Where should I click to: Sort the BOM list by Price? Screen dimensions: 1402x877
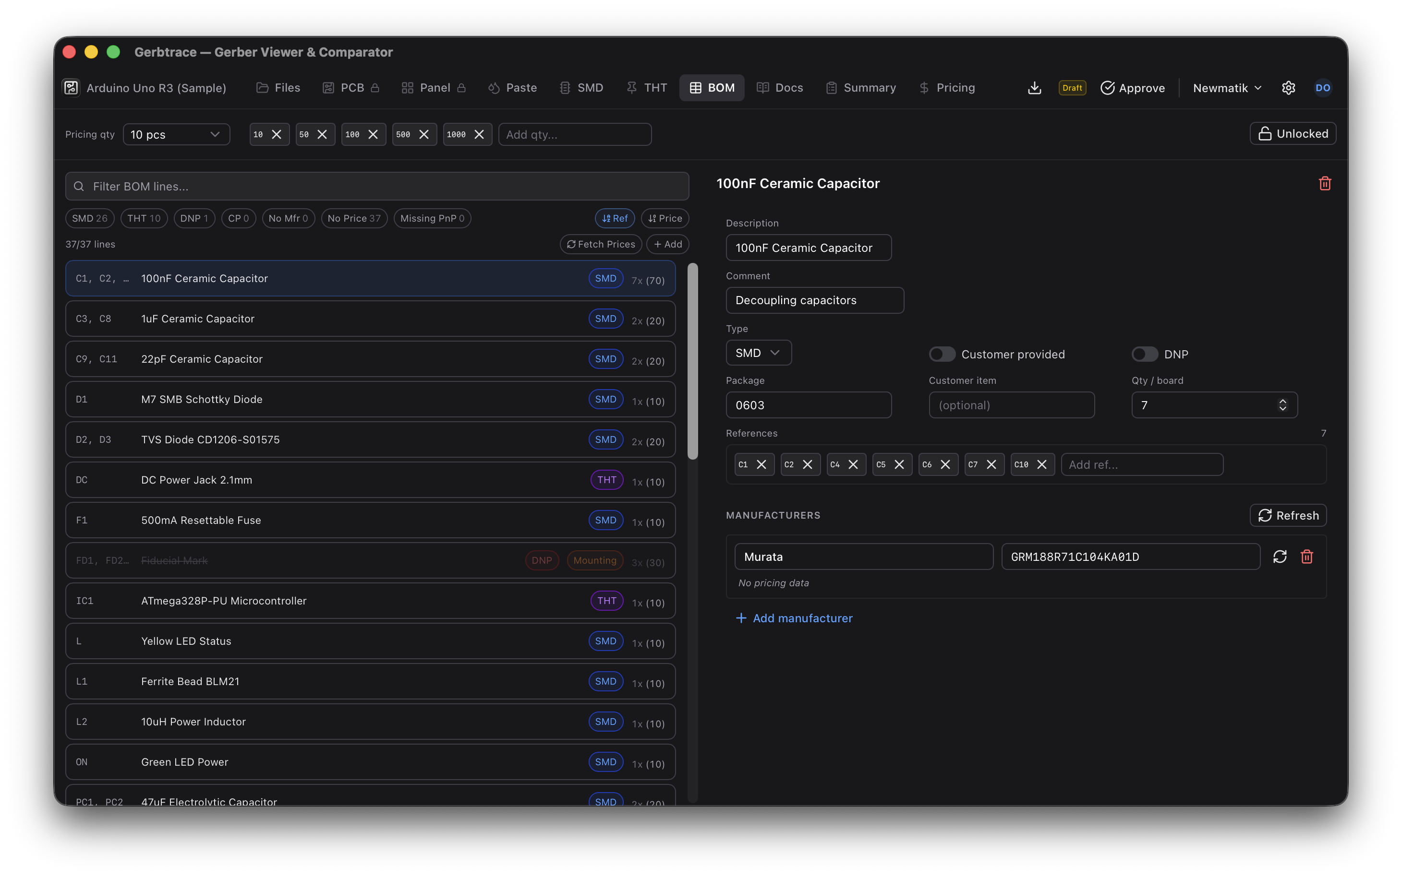(x=665, y=218)
